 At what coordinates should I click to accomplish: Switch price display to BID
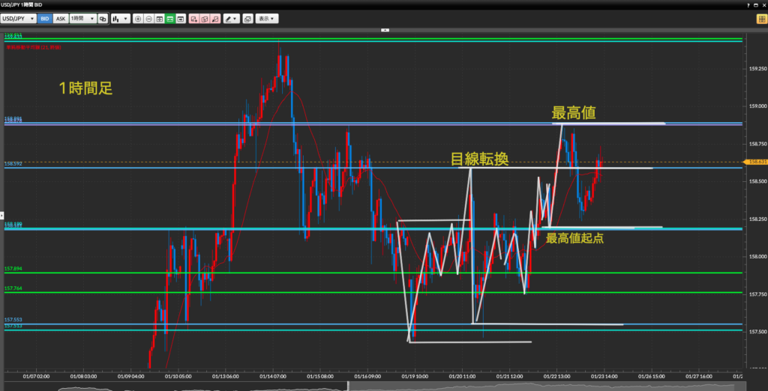pyautogui.click(x=44, y=18)
